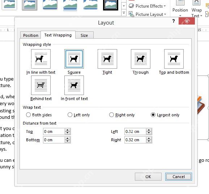Select Right only wrap text option
The height and width of the screenshot is (194, 209).
pyautogui.click(x=122, y=115)
